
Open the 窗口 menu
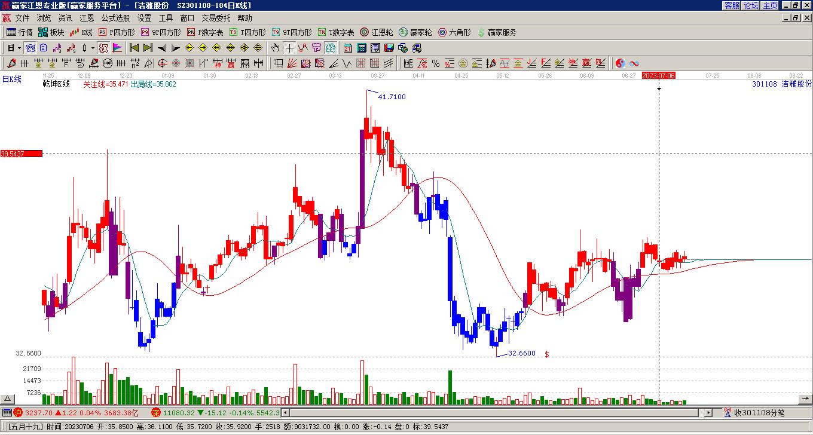tap(187, 19)
